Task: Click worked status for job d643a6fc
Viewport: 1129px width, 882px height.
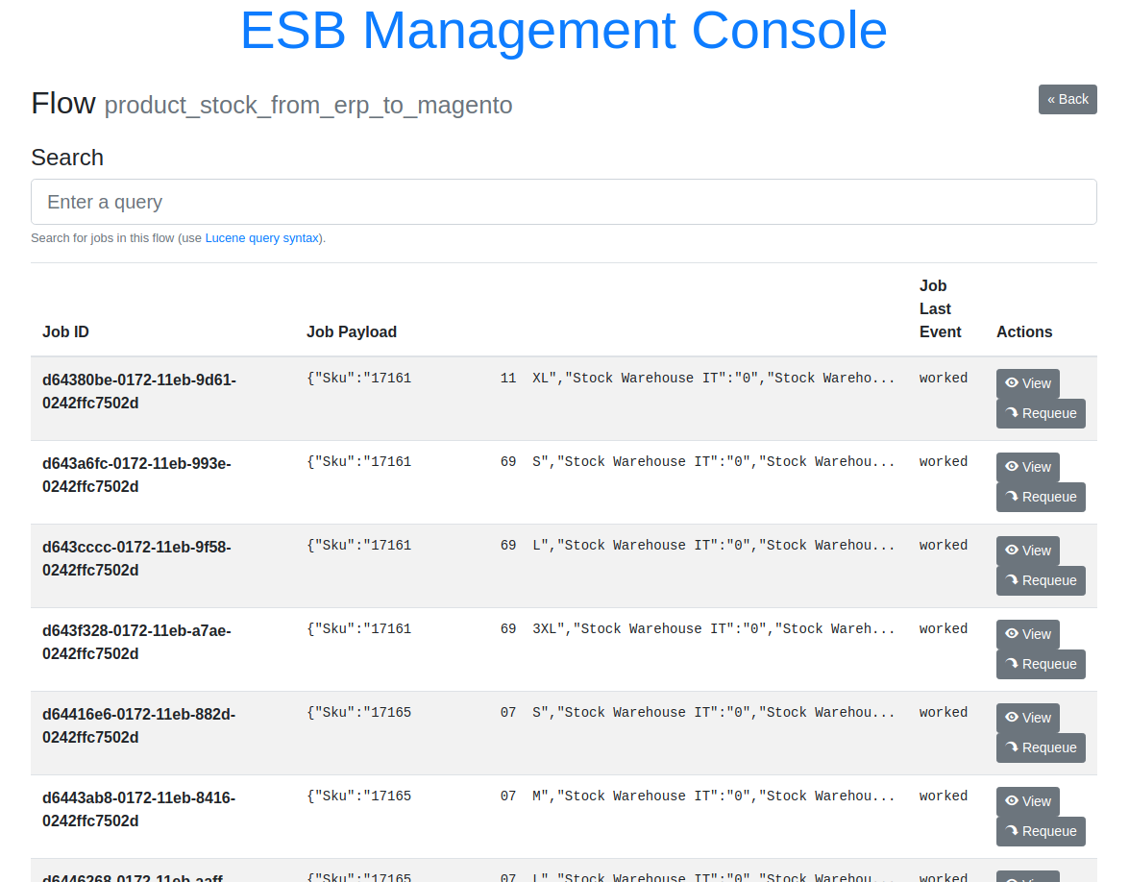Action: pos(944,461)
